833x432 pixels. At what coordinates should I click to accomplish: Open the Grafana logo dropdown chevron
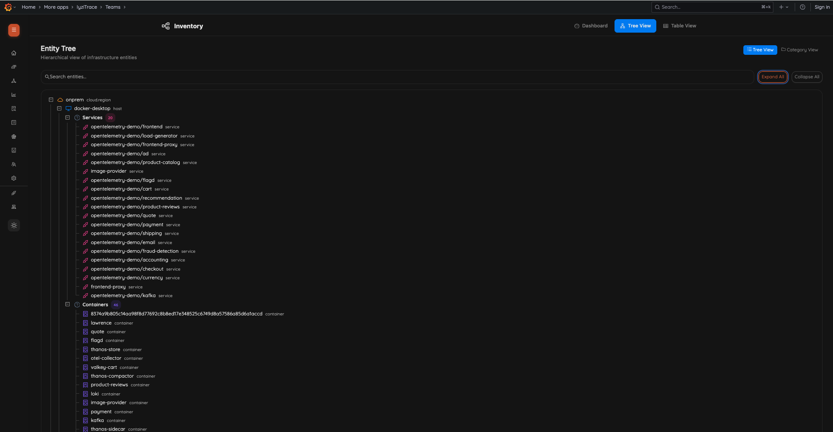click(x=15, y=7)
